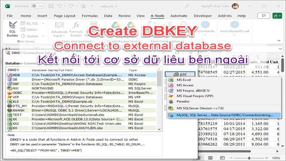Open the Comments pane button

tap(264, 16)
